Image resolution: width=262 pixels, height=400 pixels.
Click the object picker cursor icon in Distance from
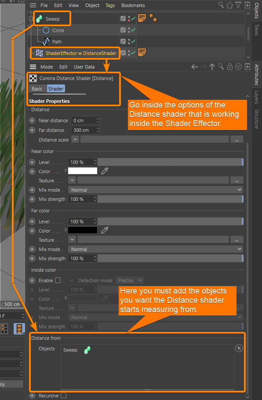[239, 348]
